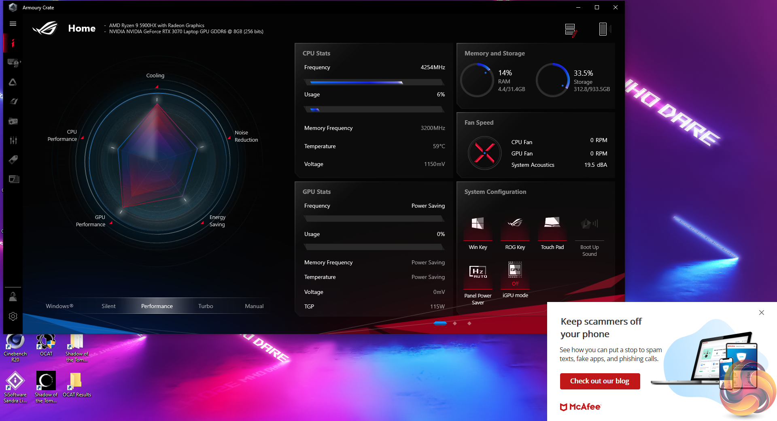Open the User Center profile icon
This screenshot has height=421, width=777.
[13, 297]
